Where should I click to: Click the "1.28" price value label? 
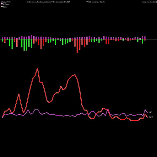point(151,117)
